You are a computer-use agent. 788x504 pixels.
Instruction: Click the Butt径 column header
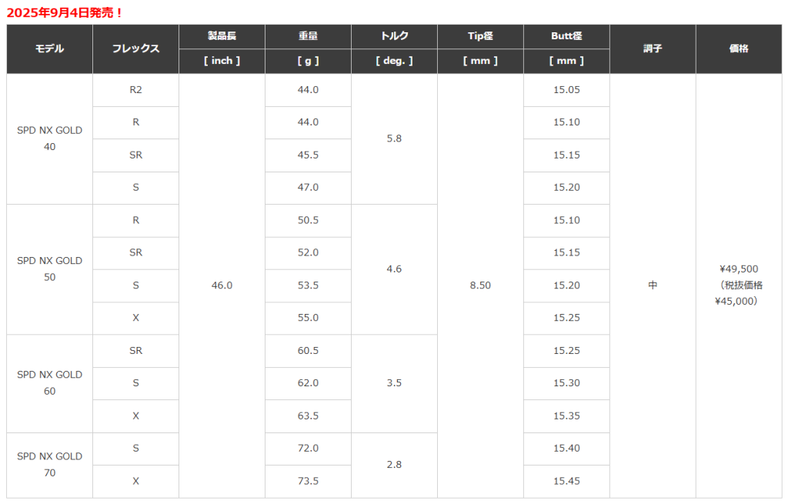[566, 36]
